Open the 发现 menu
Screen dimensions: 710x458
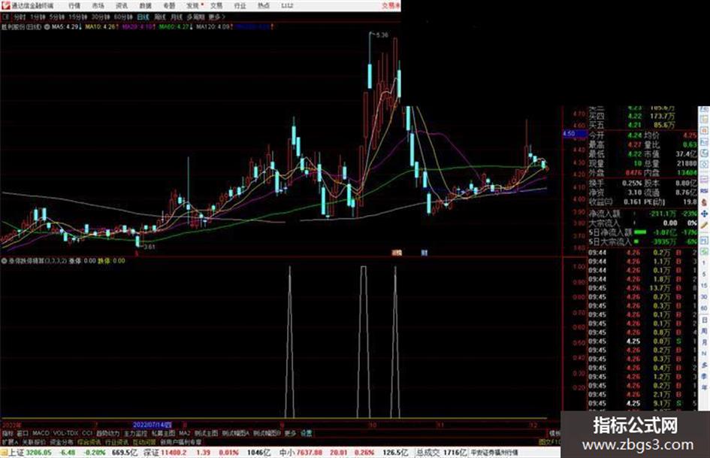[x=193, y=5]
